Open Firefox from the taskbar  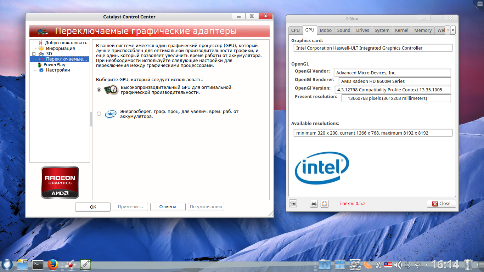tap(52, 265)
